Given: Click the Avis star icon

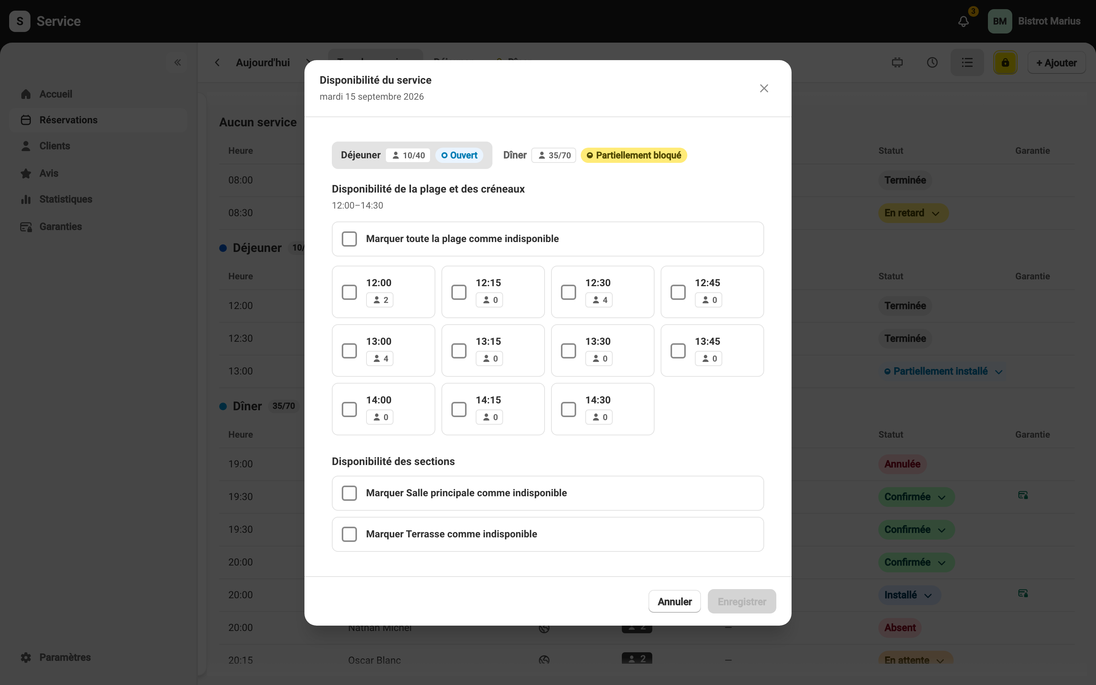Looking at the screenshot, I should (x=26, y=174).
